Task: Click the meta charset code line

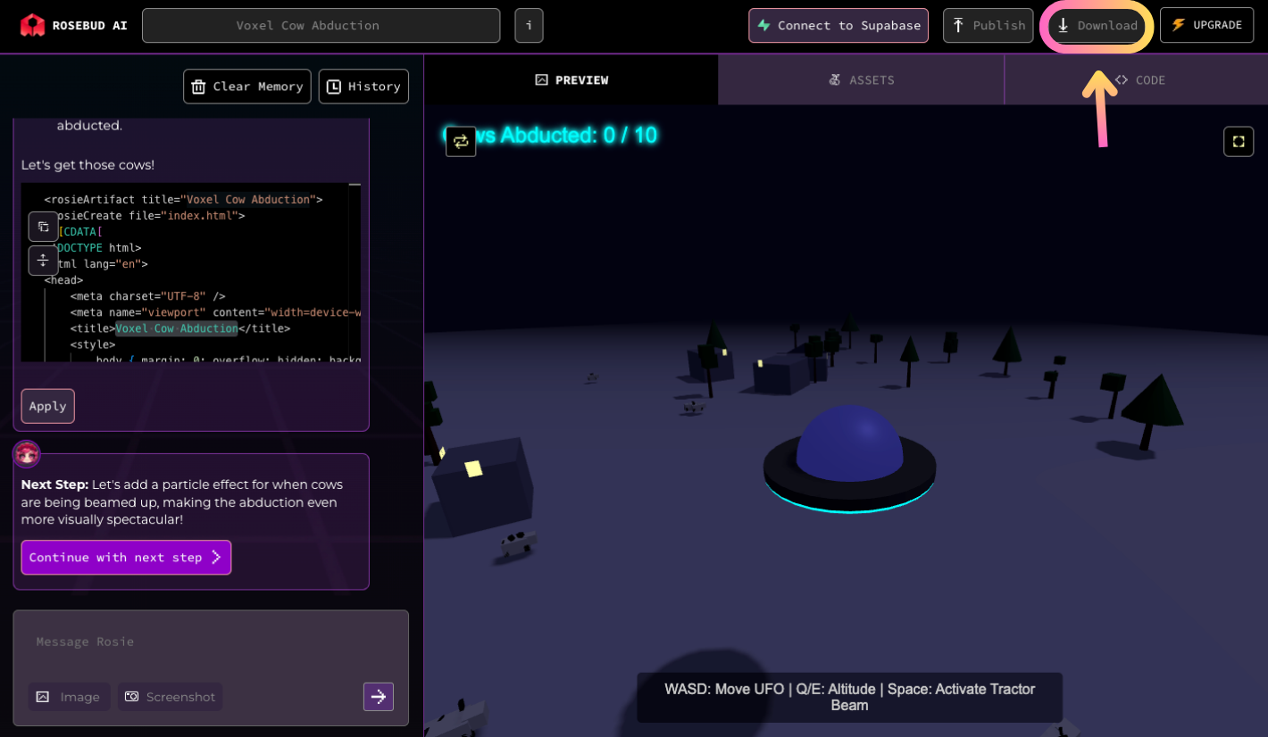Action: [148, 296]
